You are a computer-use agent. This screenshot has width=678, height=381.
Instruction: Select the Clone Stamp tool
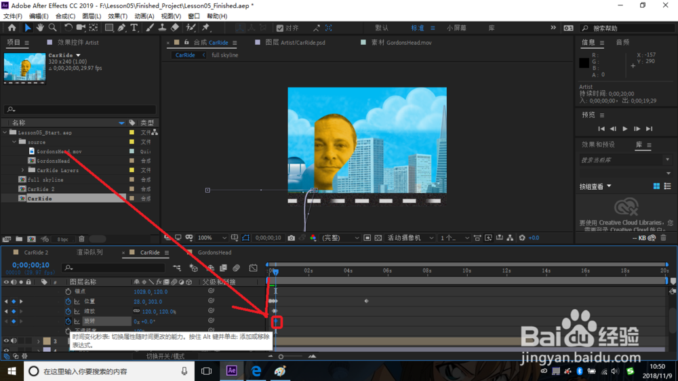click(x=162, y=28)
